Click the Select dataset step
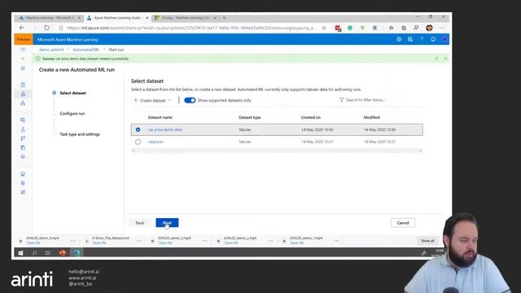This screenshot has width=521, height=293. tap(72, 93)
